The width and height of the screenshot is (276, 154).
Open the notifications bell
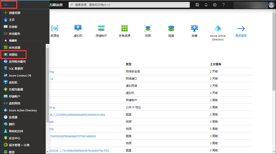[x=206, y=5]
